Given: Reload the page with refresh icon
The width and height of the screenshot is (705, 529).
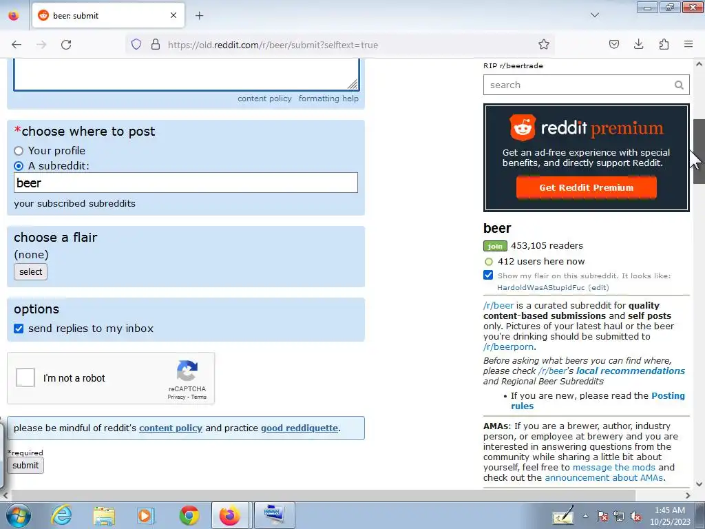Looking at the screenshot, I should tap(66, 45).
